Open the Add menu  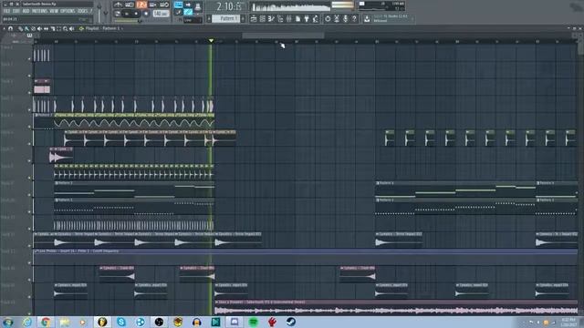click(x=26, y=11)
